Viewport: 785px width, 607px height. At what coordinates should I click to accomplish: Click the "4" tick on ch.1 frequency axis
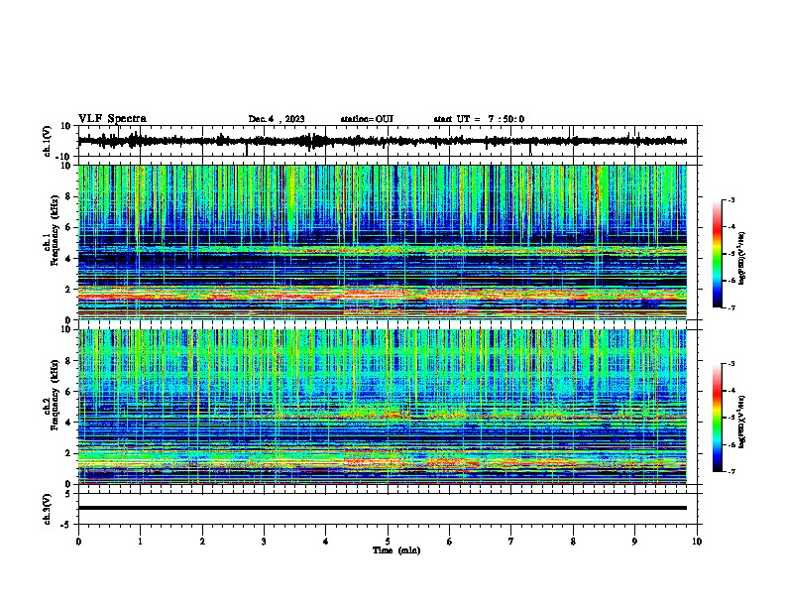68,259
